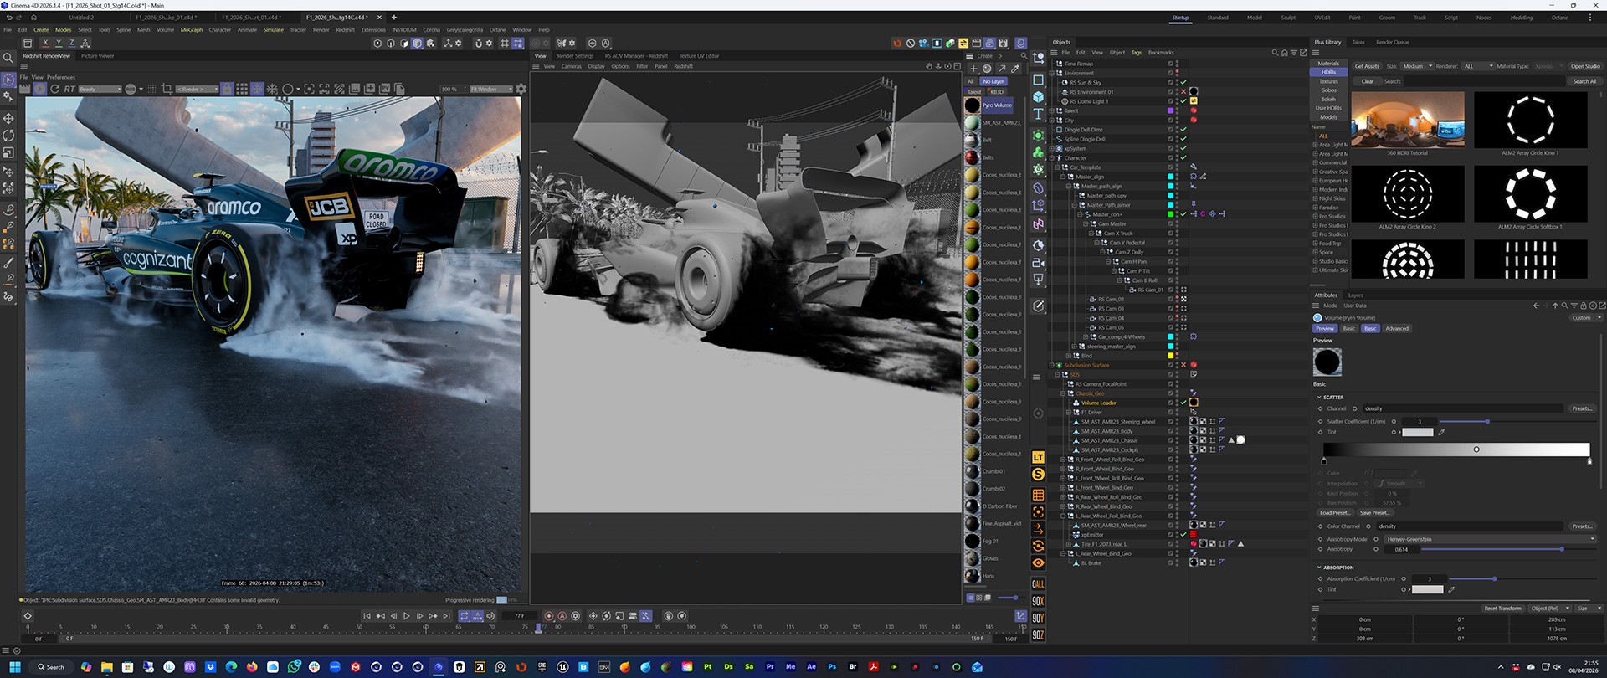This screenshot has width=1607, height=678.
Task: Click the 90X rotation shortcut icon
Action: click(x=1038, y=601)
